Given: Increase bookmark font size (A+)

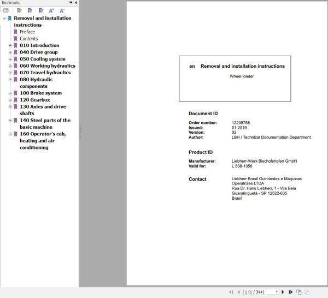Looking at the screenshot, I should pyautogui.click(x=51, y=10).
